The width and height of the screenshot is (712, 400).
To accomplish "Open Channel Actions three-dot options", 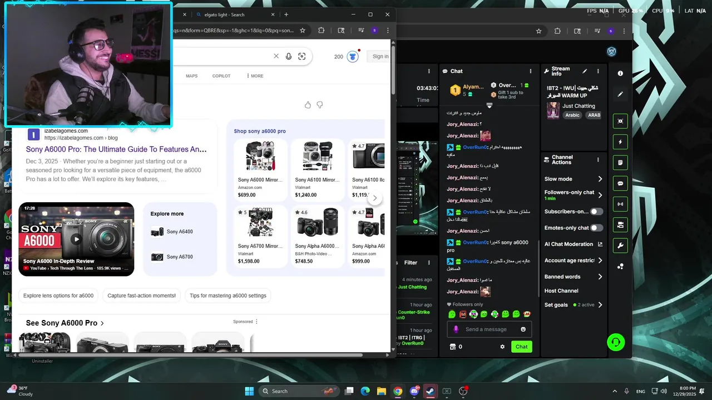I will [x=598, y=159].
